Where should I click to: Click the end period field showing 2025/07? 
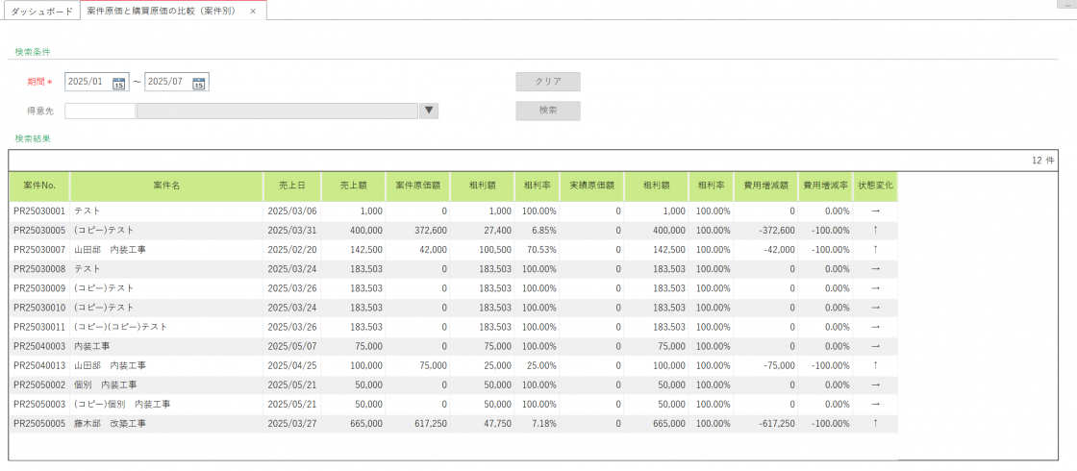pos(167,83)
